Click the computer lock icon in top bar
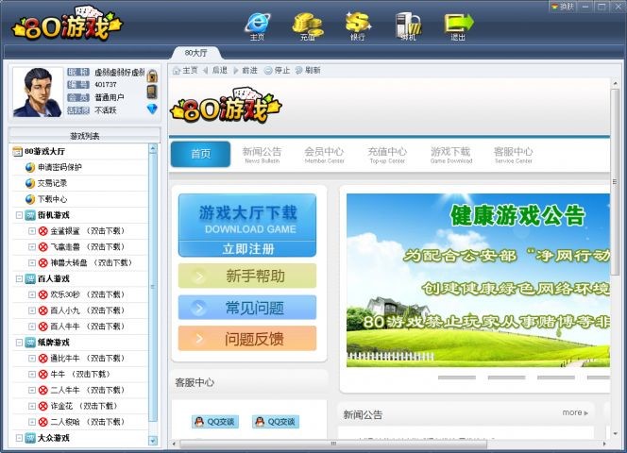Viewport: 627px width, 453px height. tap(408, 26)
